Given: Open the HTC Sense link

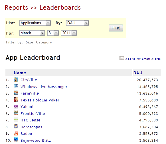Looking at the screenshot, I should [x=31, y=120].
